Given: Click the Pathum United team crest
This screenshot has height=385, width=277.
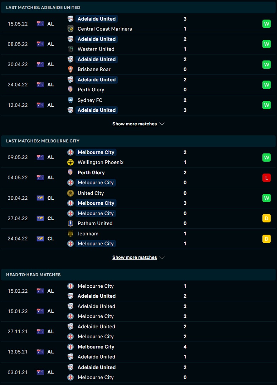Looking at the screenshot, I should 70,223.
